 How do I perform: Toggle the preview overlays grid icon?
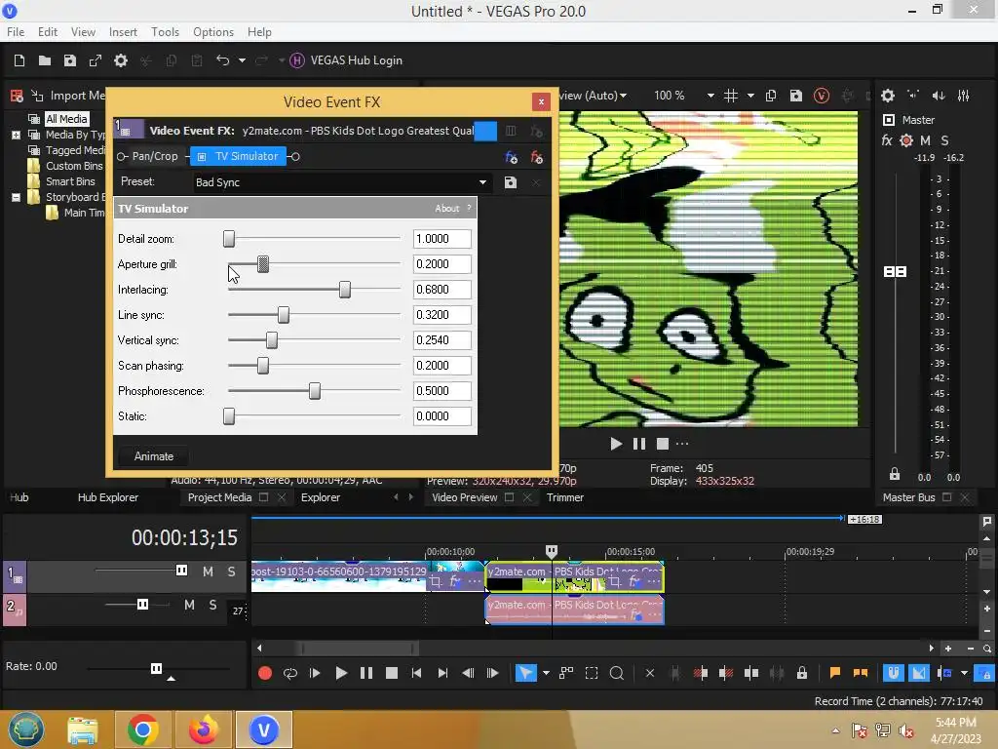[x=731, y=96]
